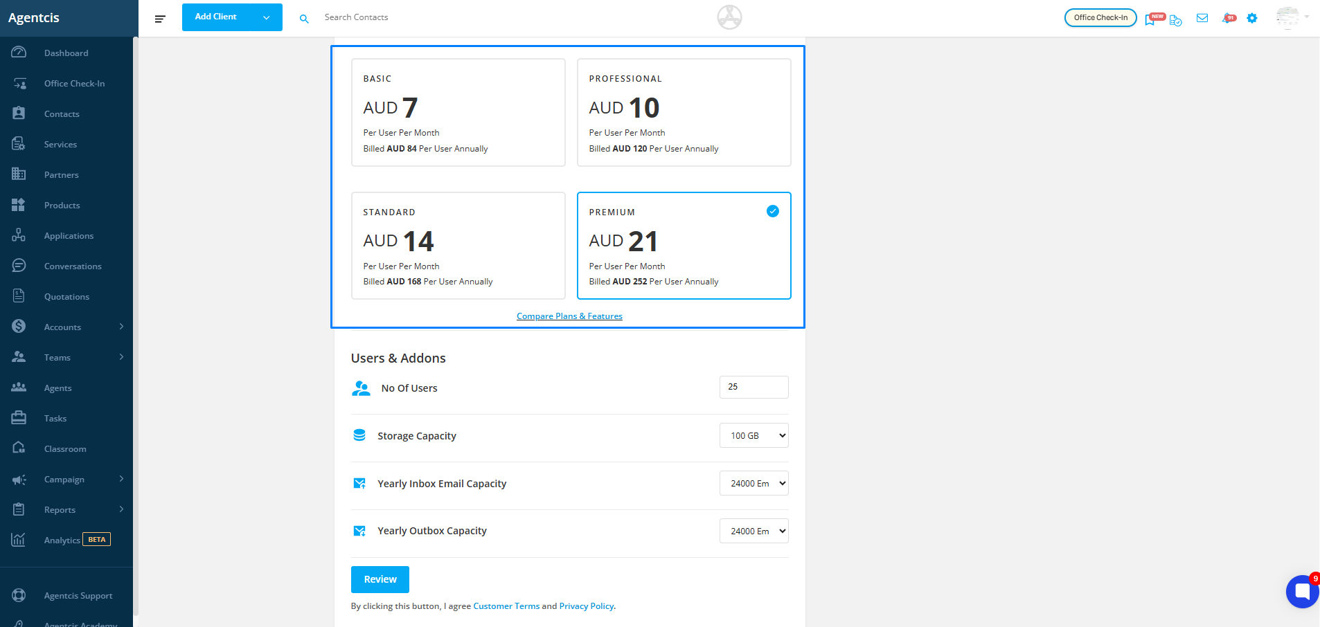Viewport: 1320px width, 627px height.
Task: Open the Products sidebar icon
Action: pyautogui.click(x=19, y=205)
